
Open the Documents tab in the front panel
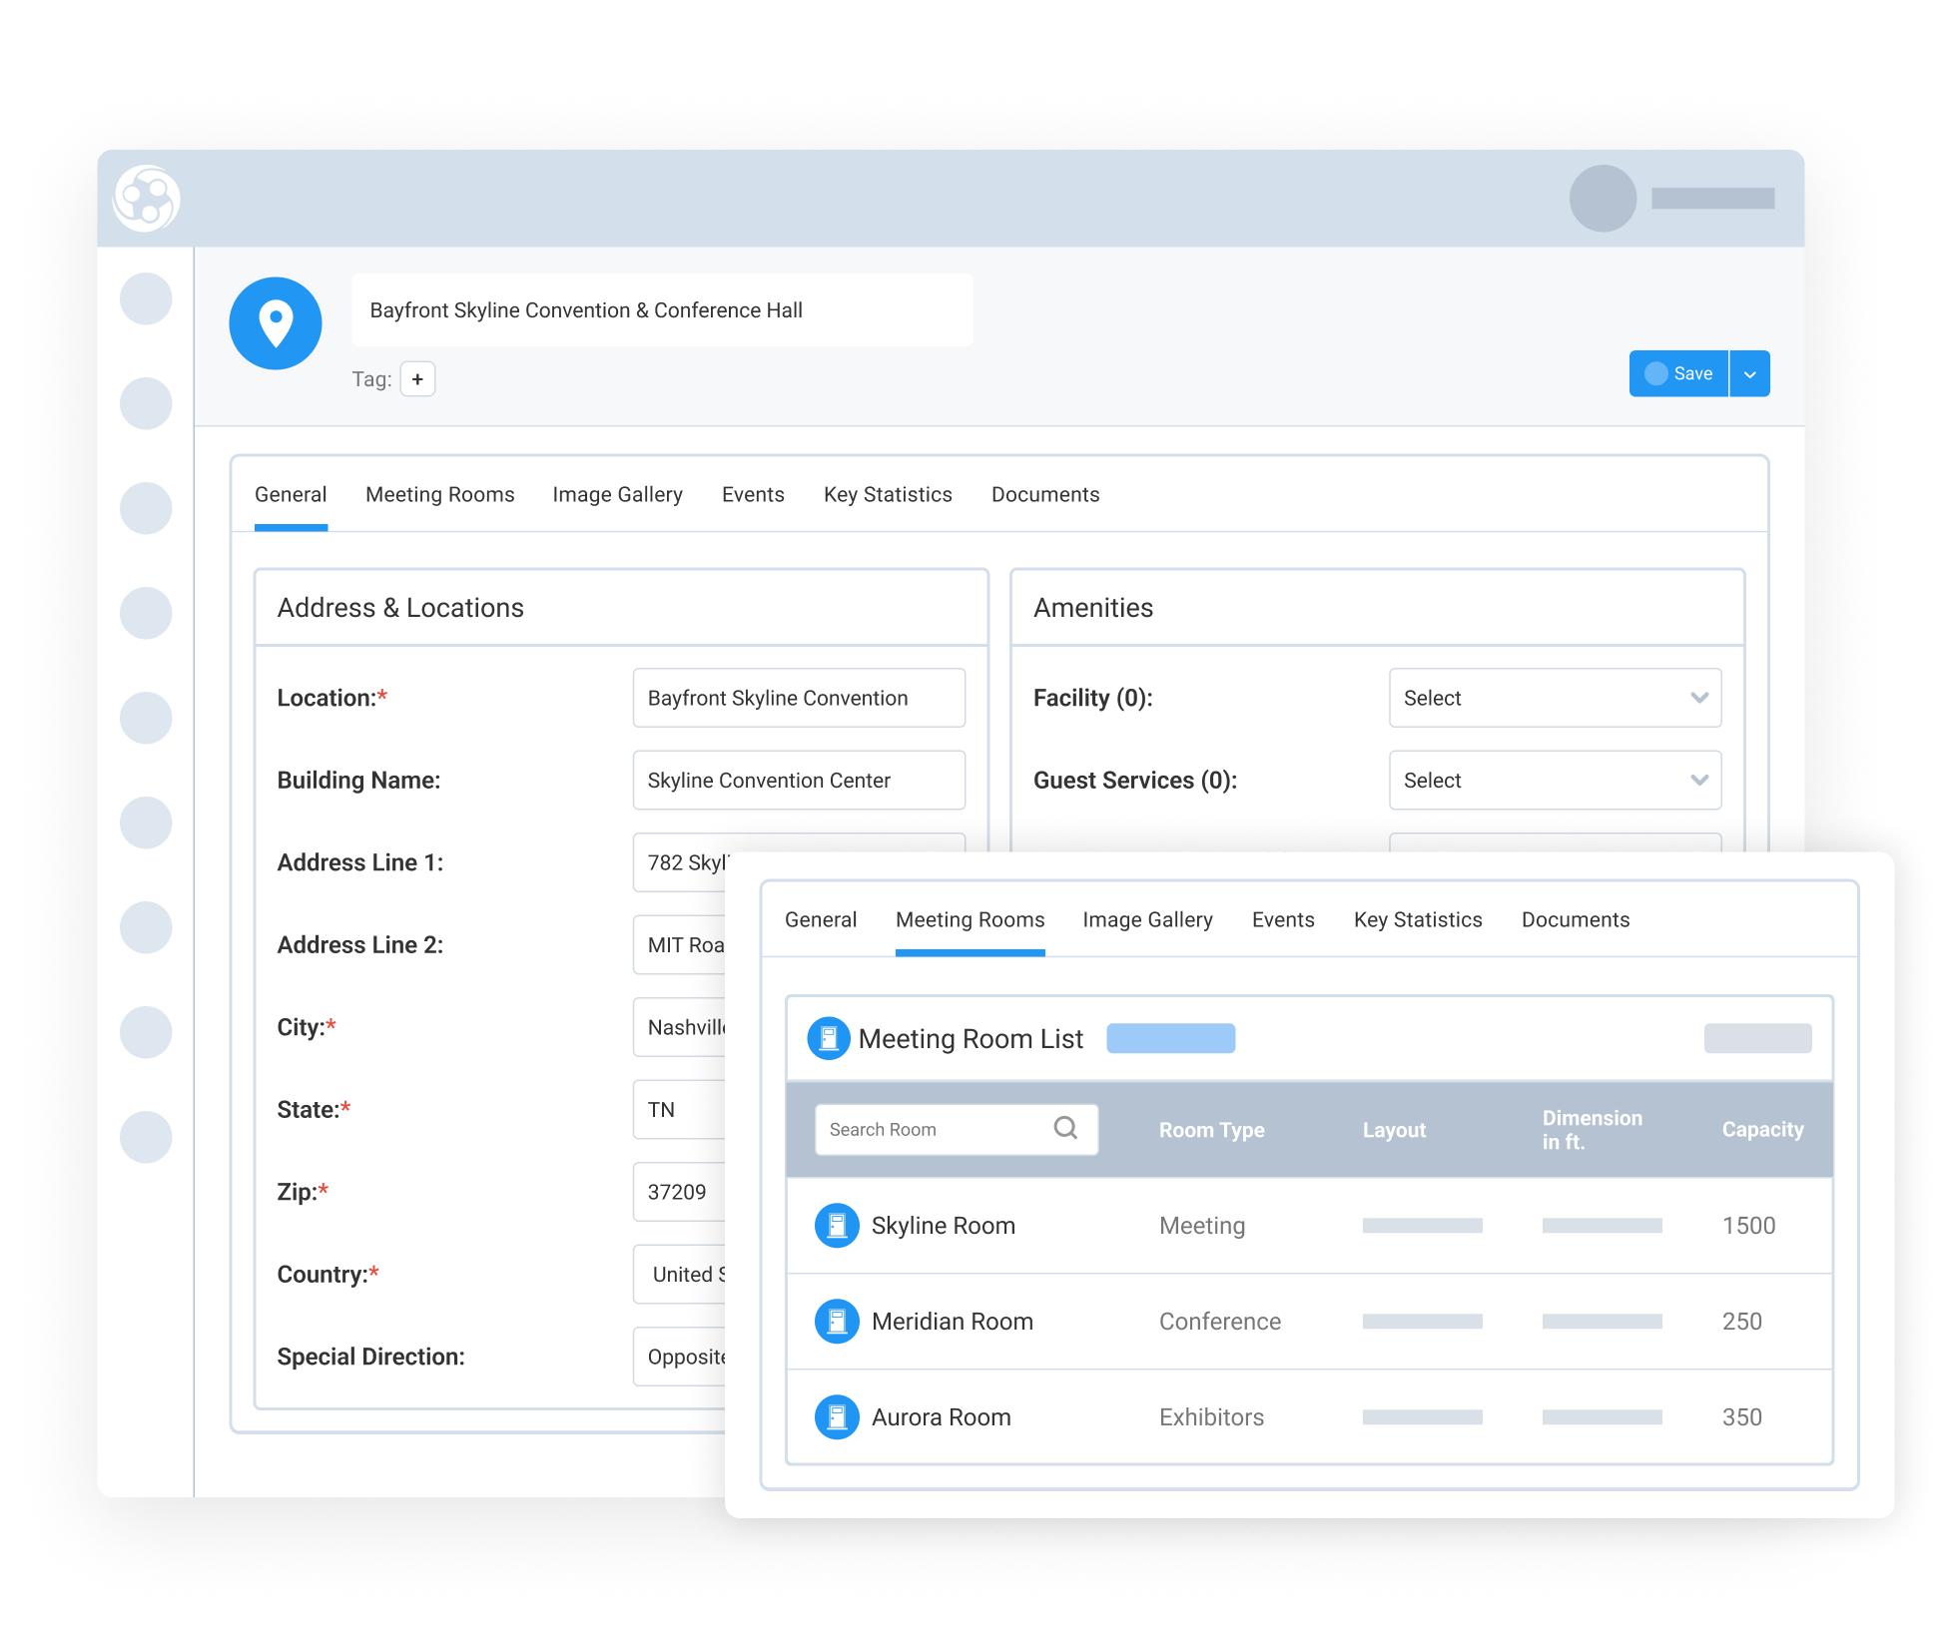click(1576, 919)
